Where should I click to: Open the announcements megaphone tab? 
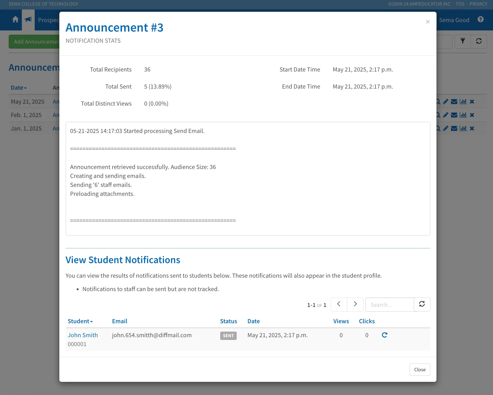coord(28,20)
